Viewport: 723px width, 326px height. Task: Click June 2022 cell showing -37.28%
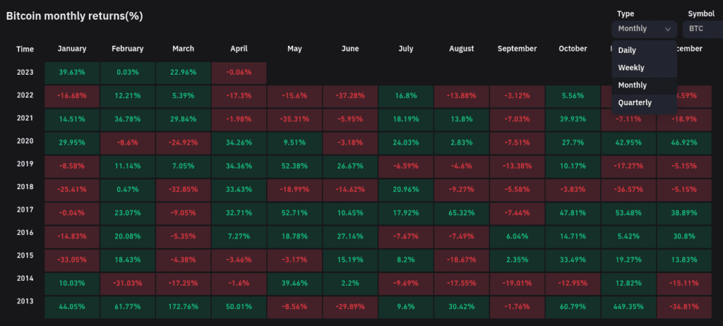point(350,95)
